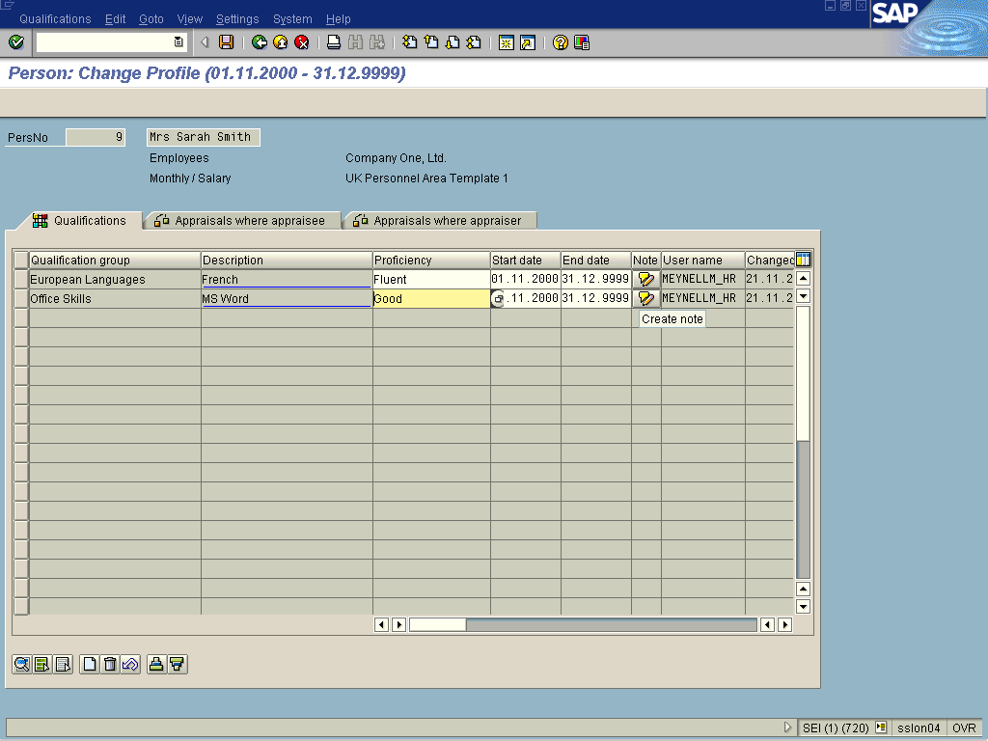Click the Good proficiency cell
The image size is (988, 741).
[431, 299]
